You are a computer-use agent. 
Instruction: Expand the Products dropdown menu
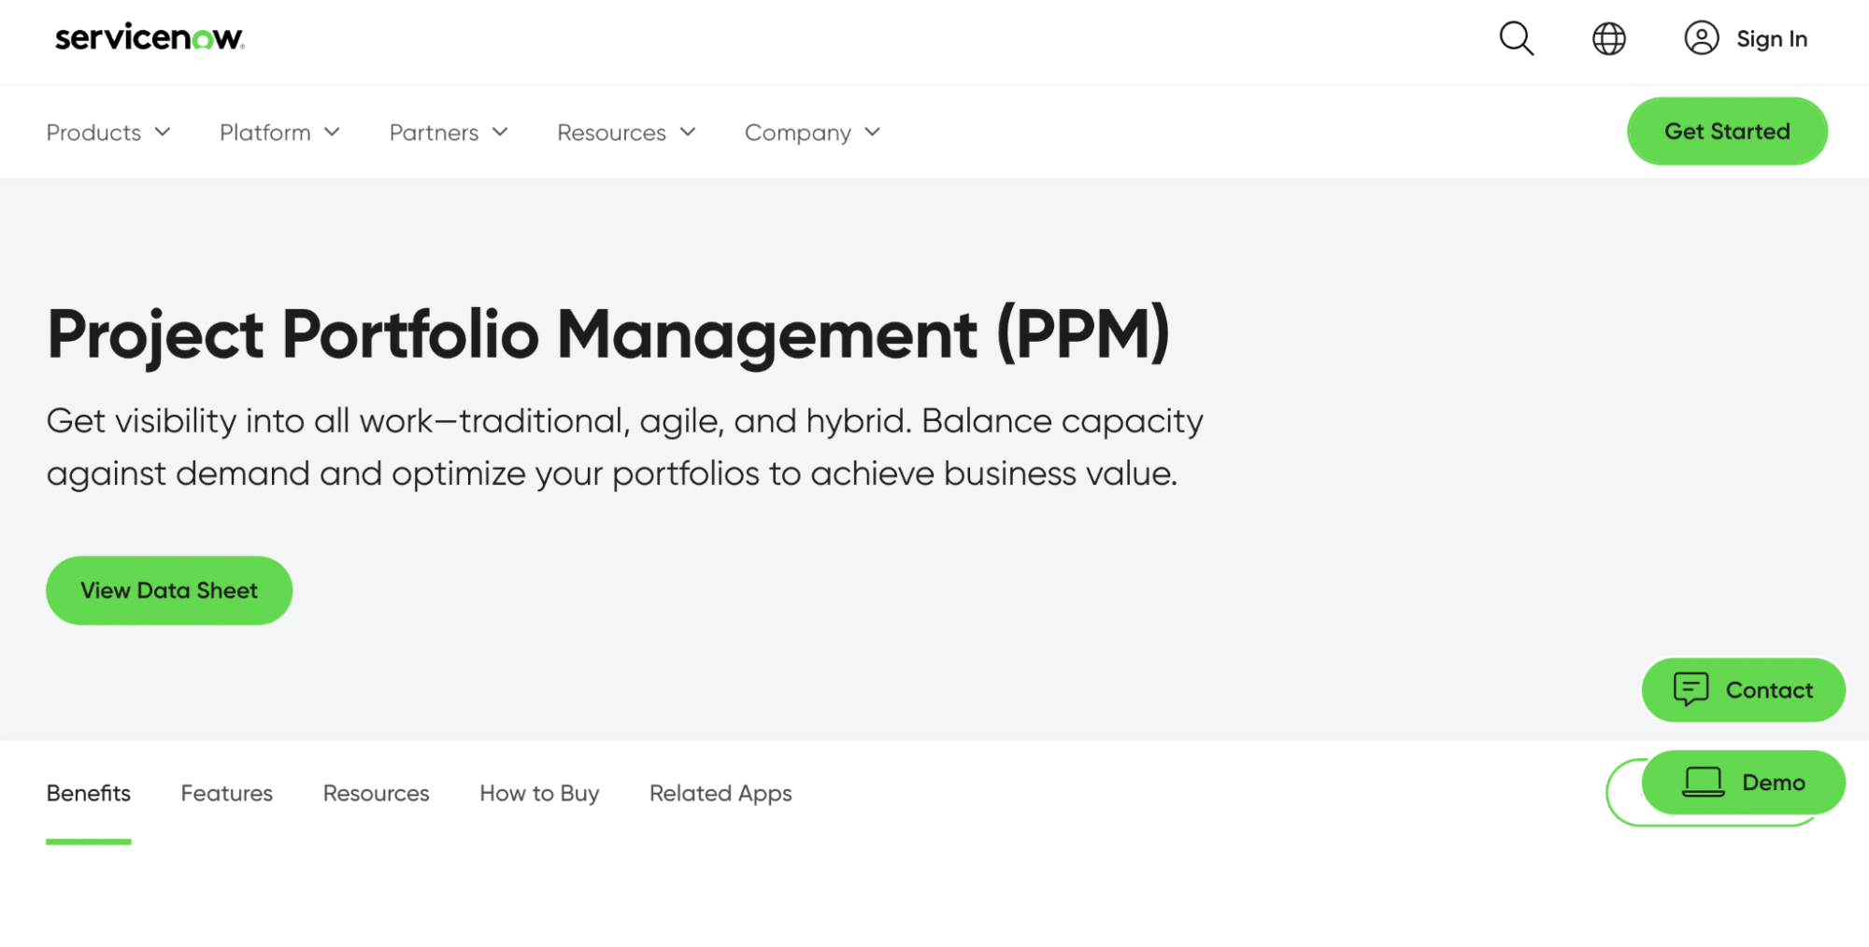108,133
